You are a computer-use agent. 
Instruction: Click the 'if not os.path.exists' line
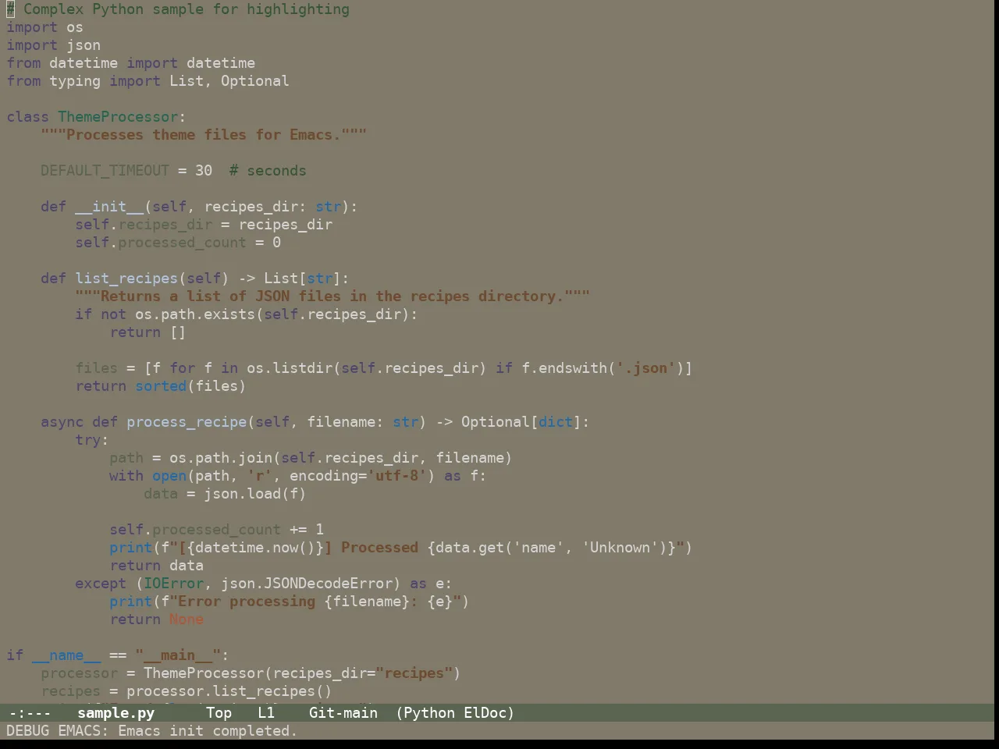click(246, 314)
